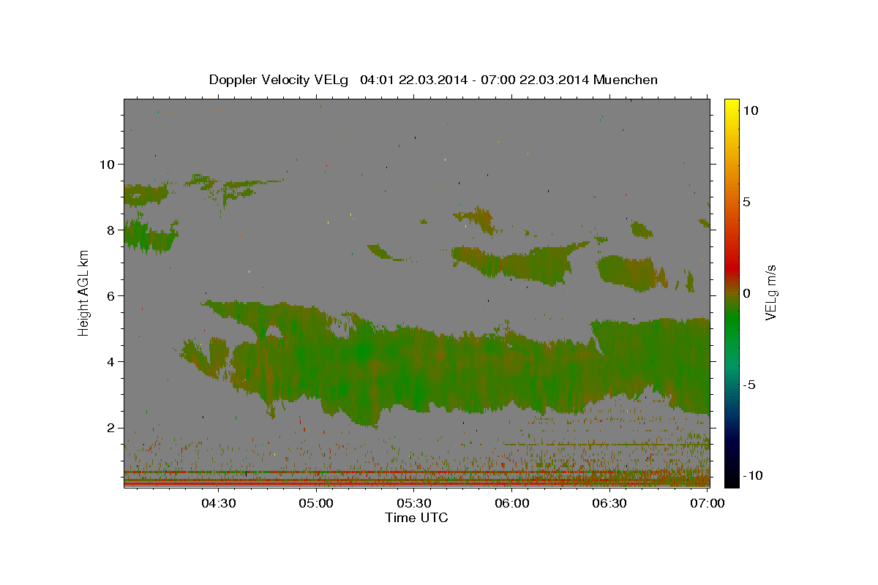Click the 07:00 time tick label
The width and height of the screenshot is (878, 585).
[708, 503]
